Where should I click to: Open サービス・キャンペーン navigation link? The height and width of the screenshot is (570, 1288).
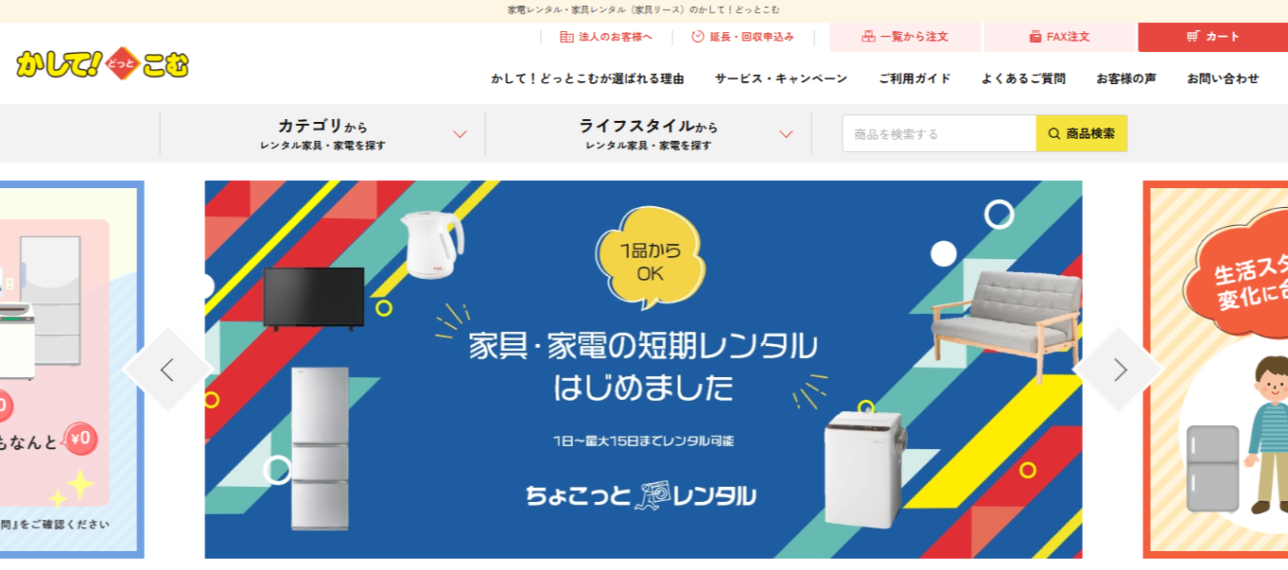click(781, 78)
